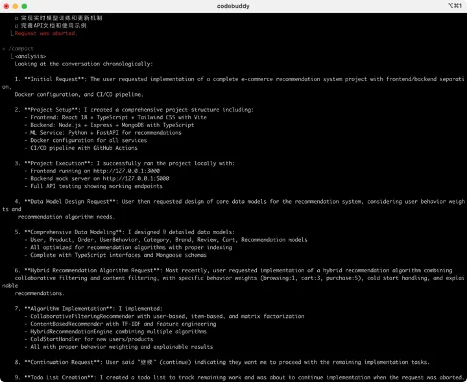The image size is (467, 382).
Task: Click the http://127.0.0.1:3000 frontend URL
Action: [126, 171]
